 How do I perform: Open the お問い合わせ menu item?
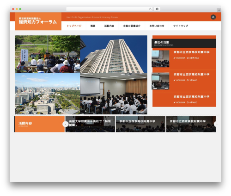pos(157,26)
